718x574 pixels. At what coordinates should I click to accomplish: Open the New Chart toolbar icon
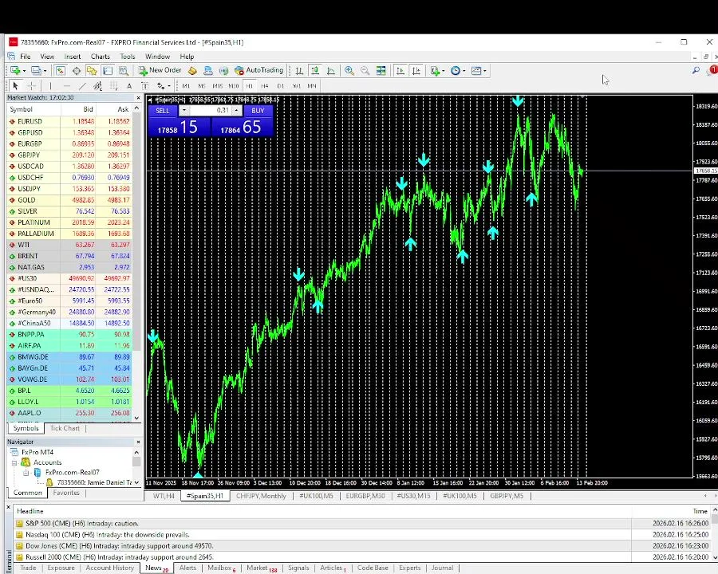coord(16,70)
